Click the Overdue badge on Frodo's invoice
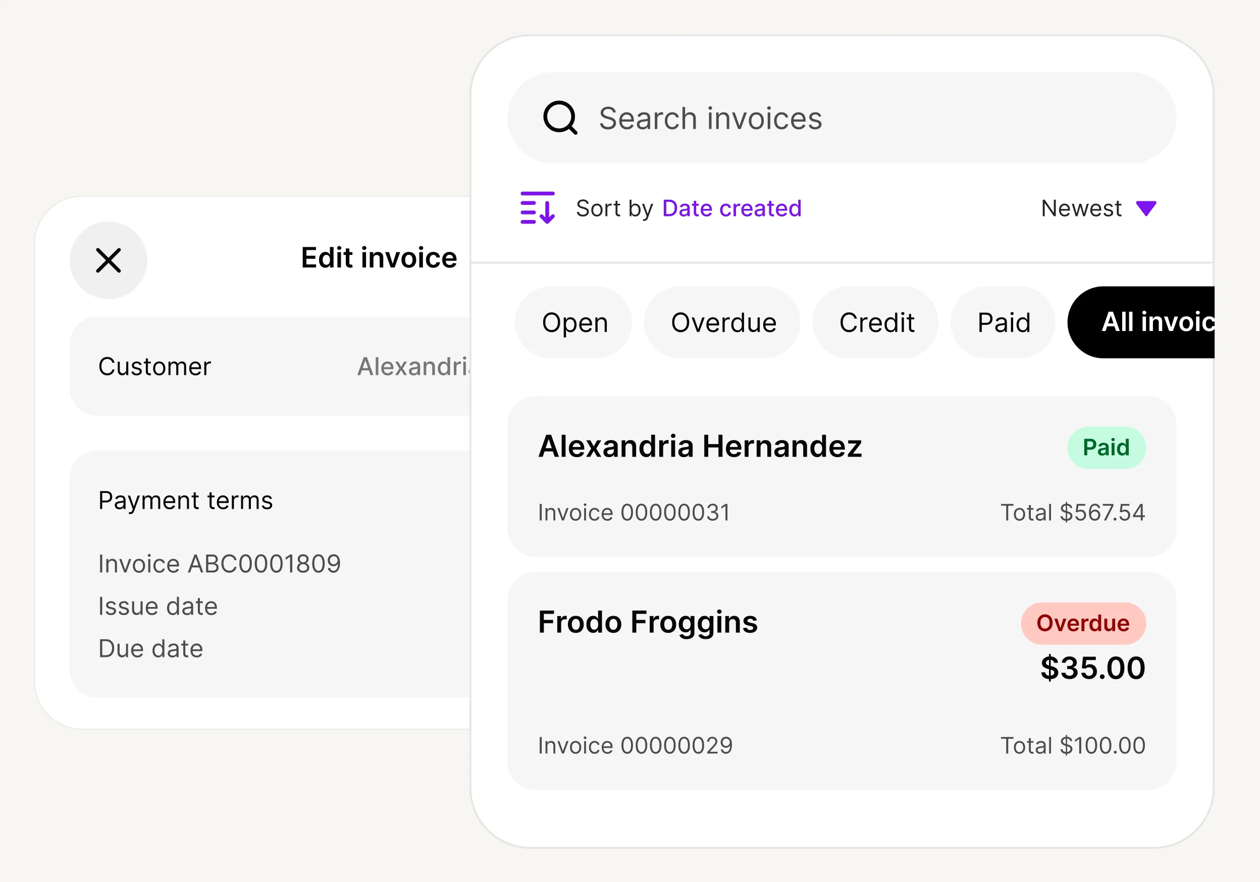Viewport: 1260px width, 882px height. click(1083, 623)
